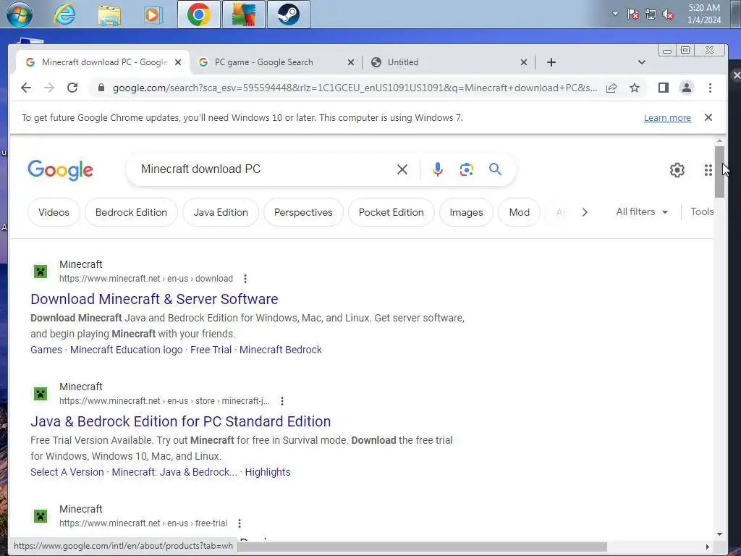Open Action Center flag icon in tray

633,14
